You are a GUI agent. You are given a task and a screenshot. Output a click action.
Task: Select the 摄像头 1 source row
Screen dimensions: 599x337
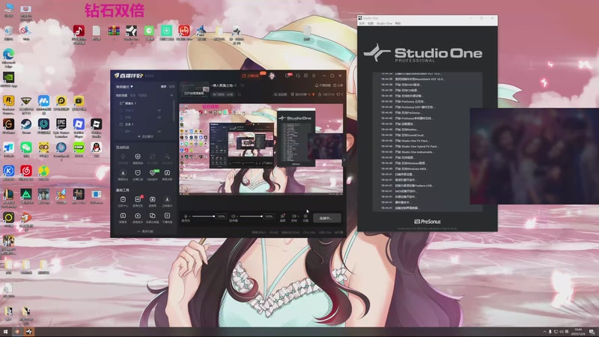(145, 103)
